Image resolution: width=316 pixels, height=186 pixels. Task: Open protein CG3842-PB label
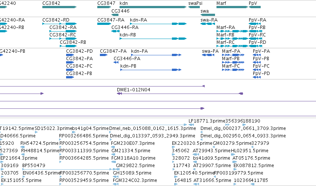79,74
